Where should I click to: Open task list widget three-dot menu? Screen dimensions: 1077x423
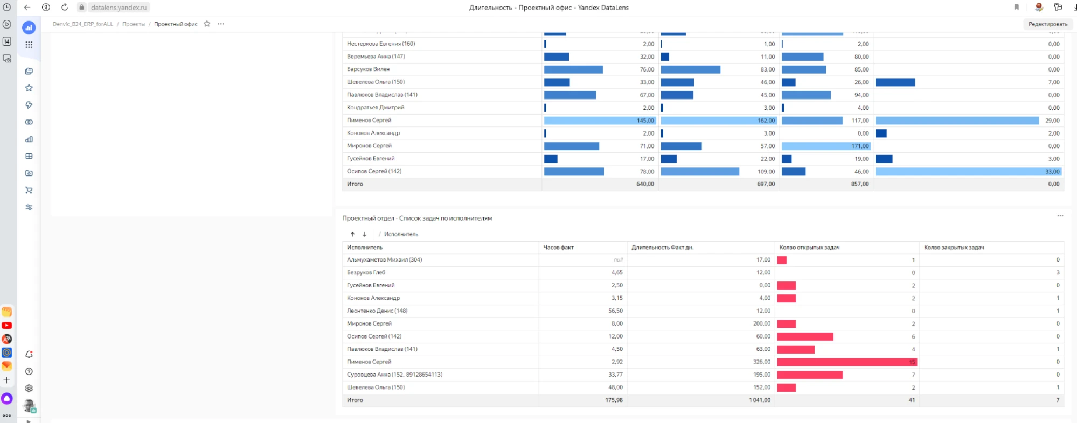click(x=1060, y=216)
